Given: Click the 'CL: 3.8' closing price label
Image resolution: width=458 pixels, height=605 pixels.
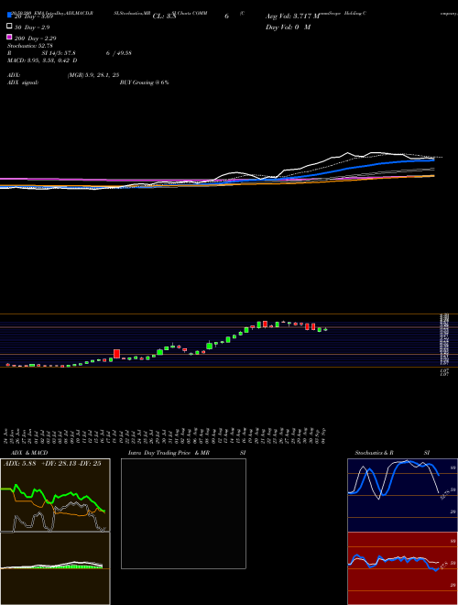Looking at the screenshot, I should pyautogui.click(x=164, y=16).
